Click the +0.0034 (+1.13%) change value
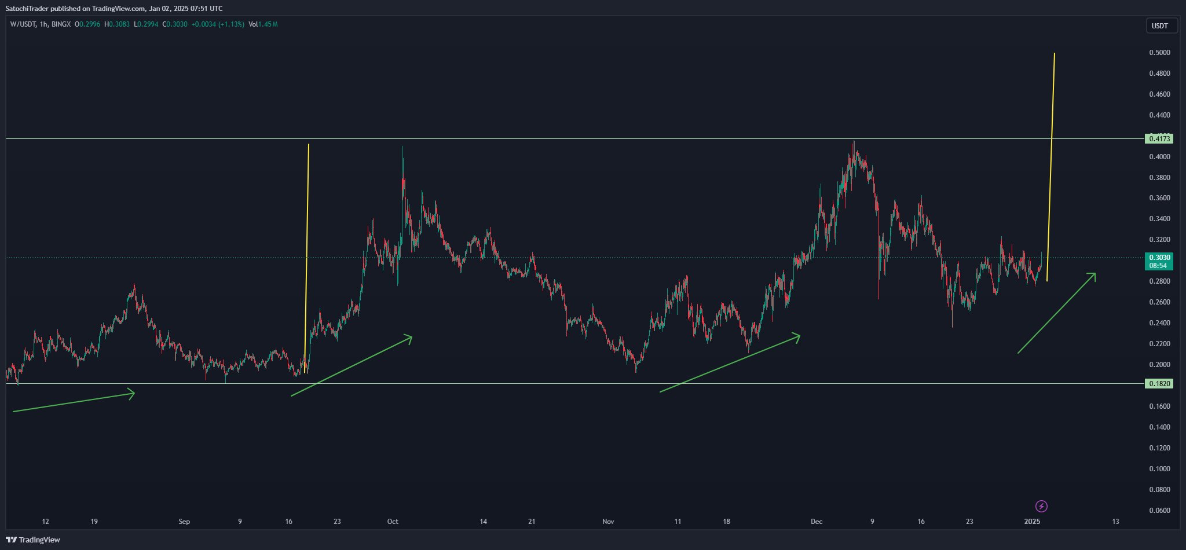This screenshot has height=550, width=1186. coord(218,24)
